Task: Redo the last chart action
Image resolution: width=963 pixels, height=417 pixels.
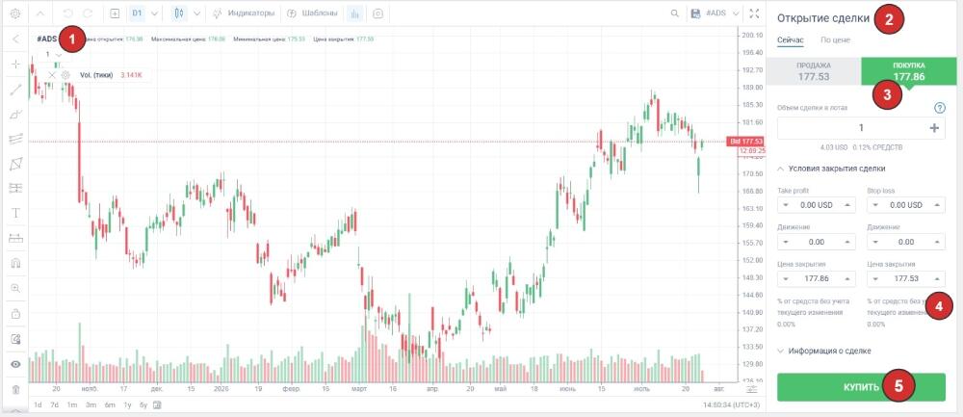Action: point(88,13)
